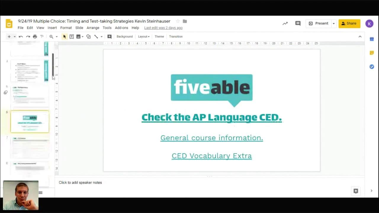Image resolution: width=379 pixels, height=213 pixels.
Task: Click the yellow Share button
Action: tap(349, 23)
